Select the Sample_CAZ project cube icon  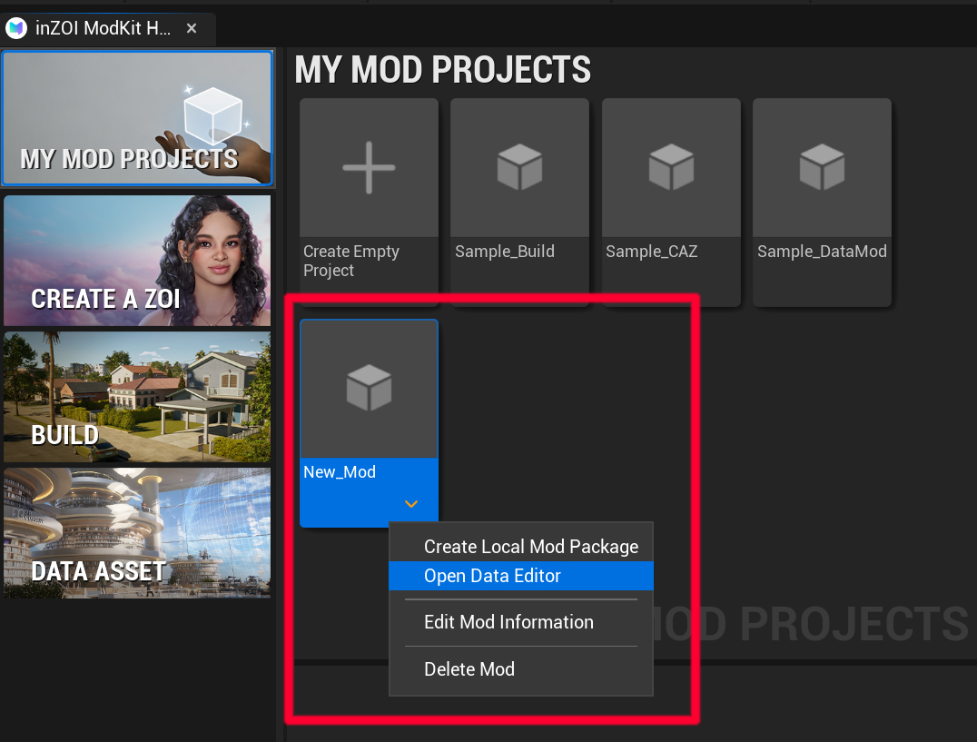671,167
